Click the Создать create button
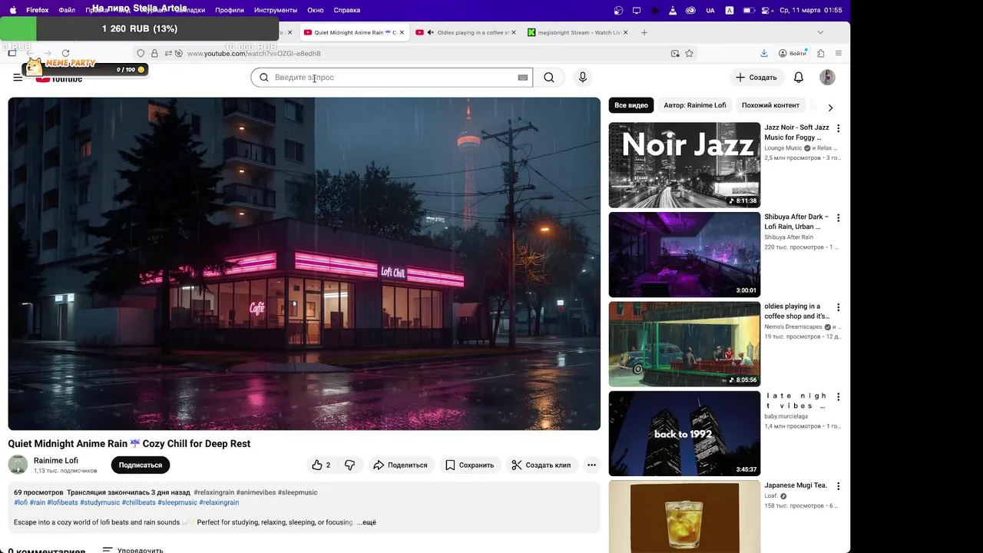This screenshot has height=553, width=983. pos(756,77)
